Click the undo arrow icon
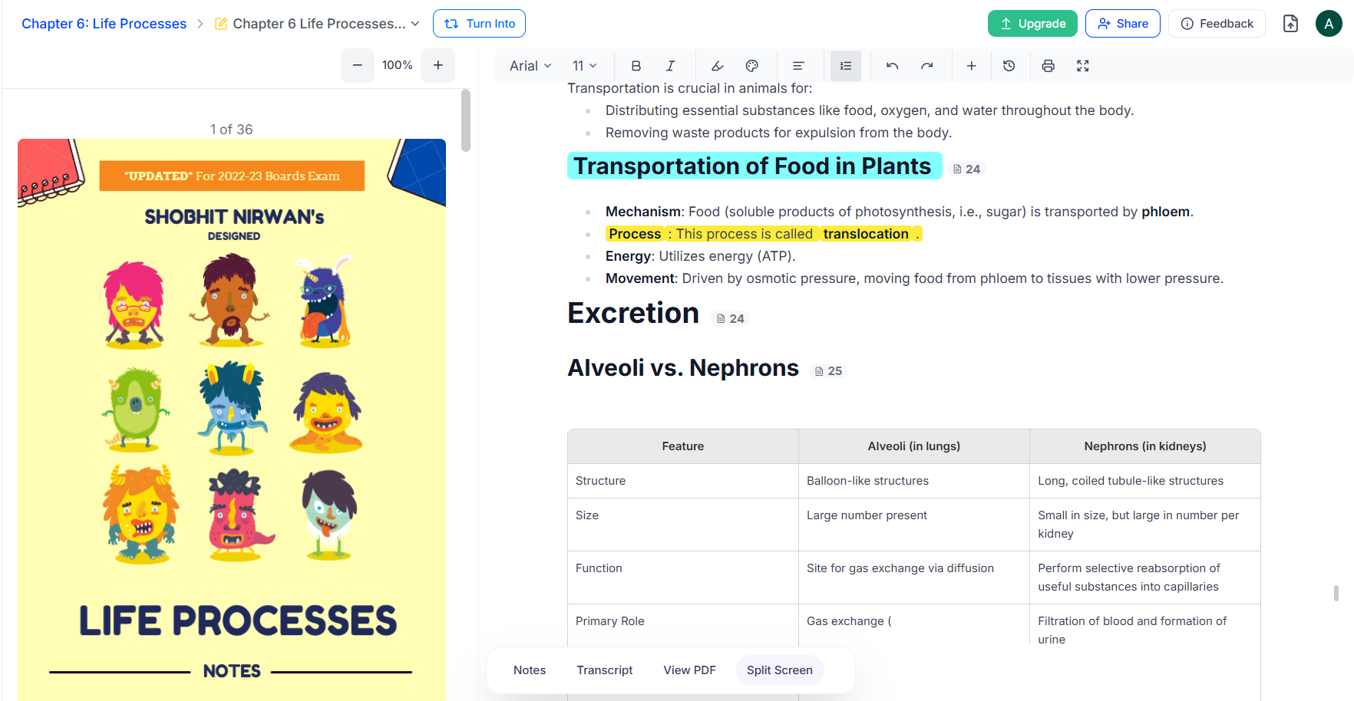 click(x=892, y=66)
